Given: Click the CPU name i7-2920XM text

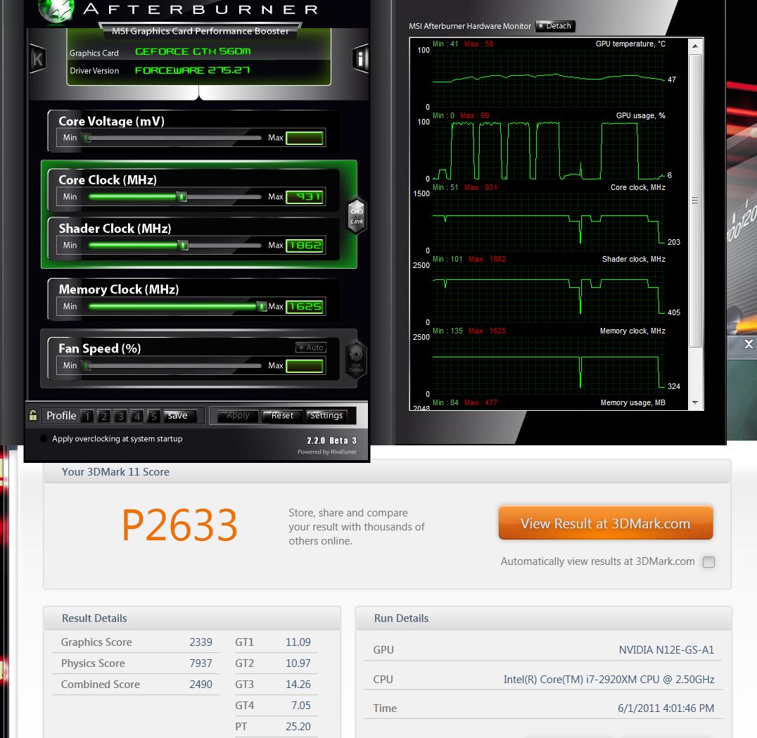Looking at the screenshot, I should (609, 680).
